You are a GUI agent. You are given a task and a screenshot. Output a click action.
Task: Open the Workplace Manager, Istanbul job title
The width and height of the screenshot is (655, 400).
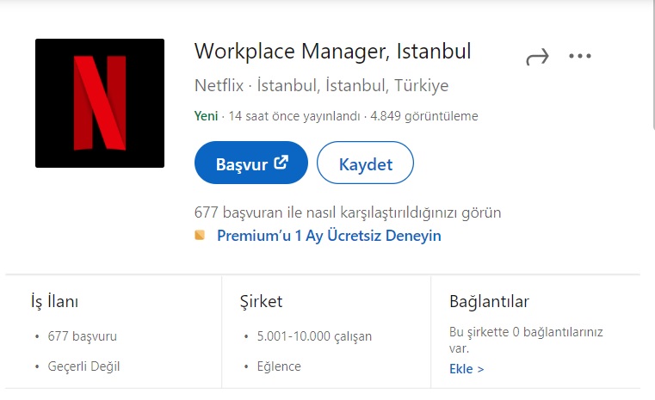coord(332,52)
